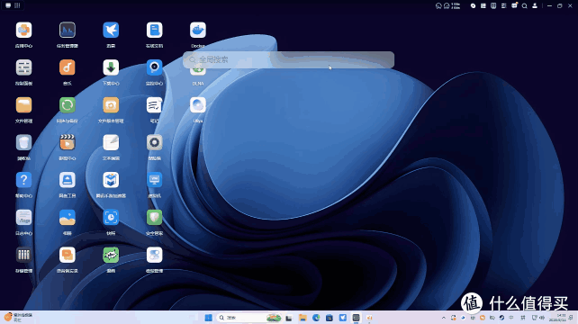Click the magnifier search icon in top bar
578x324 pixels.
click(524, 6)
